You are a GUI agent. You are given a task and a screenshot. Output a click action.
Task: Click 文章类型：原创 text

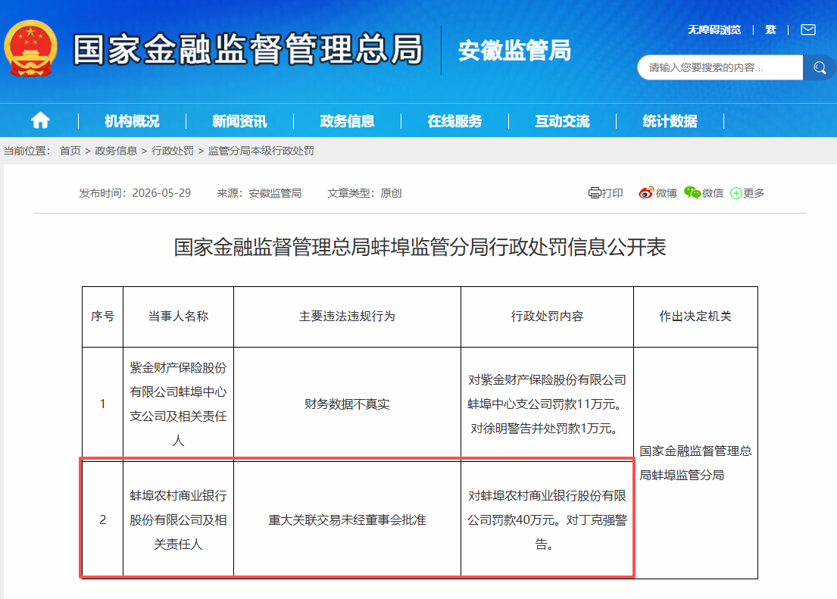364,193
